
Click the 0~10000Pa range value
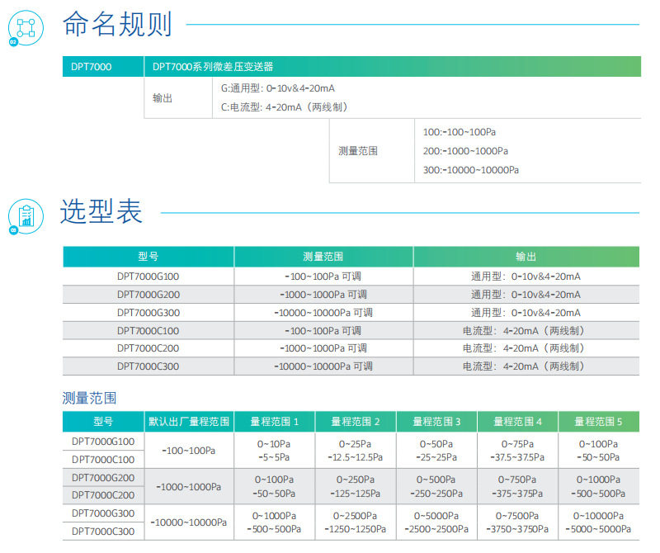point(599,516)
